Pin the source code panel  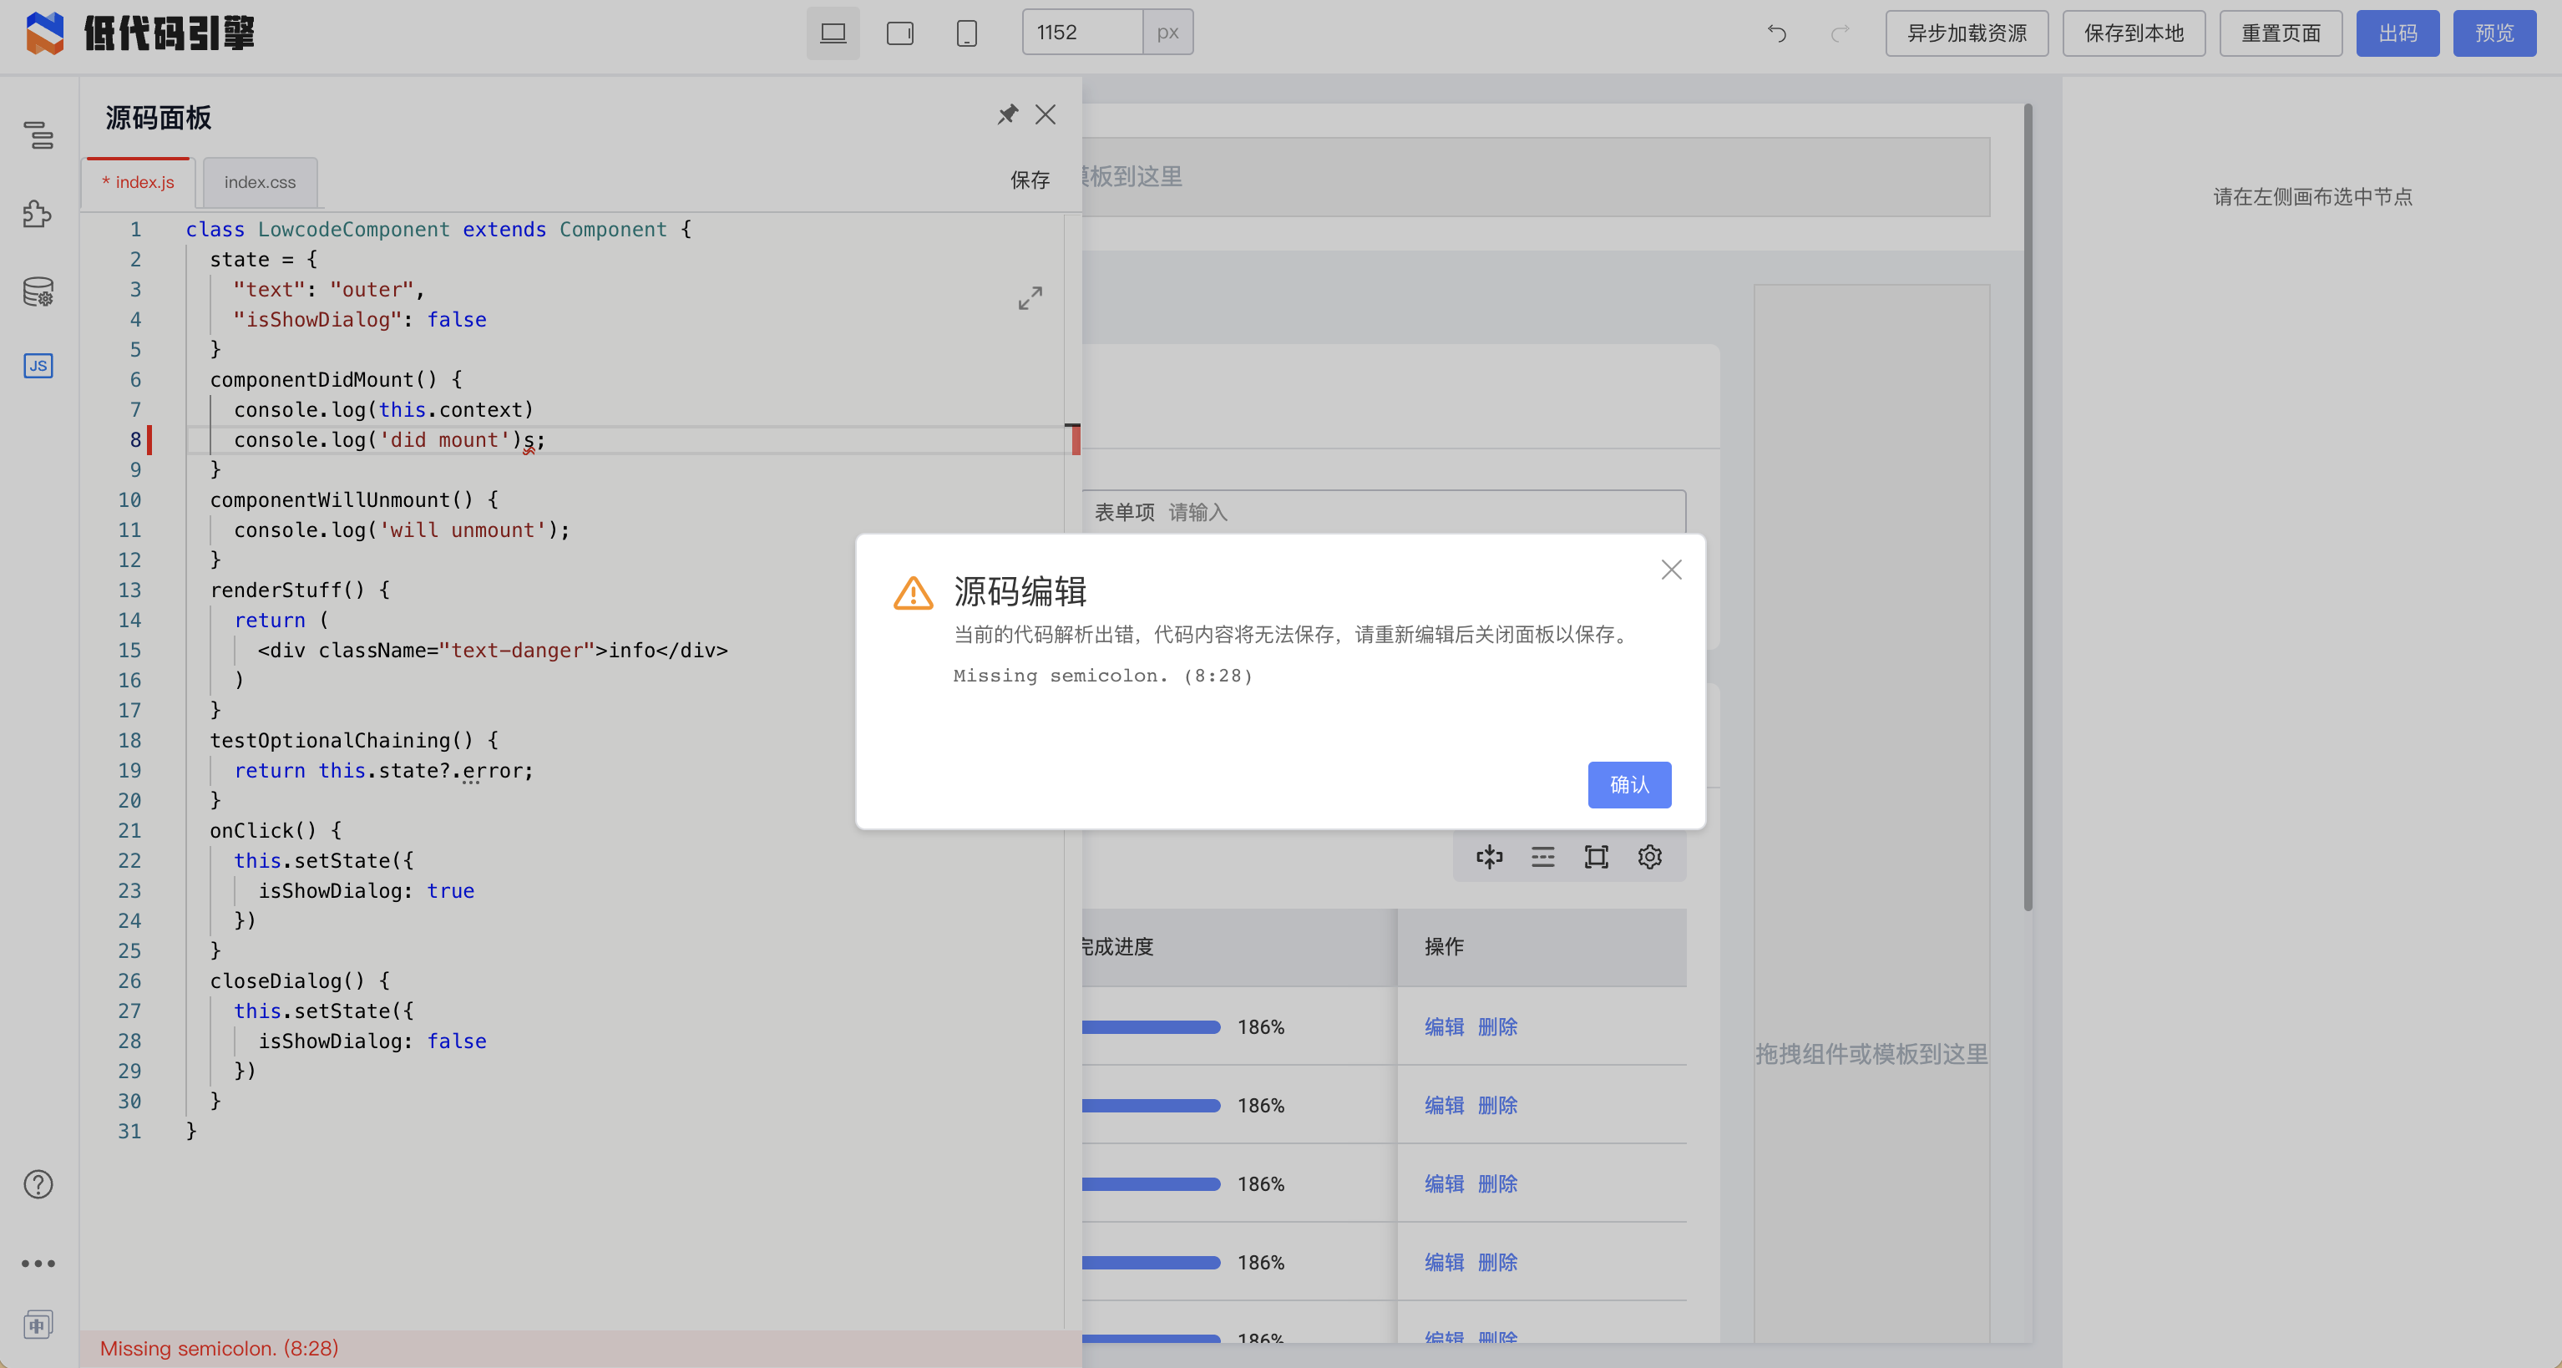coord(1007,114)
